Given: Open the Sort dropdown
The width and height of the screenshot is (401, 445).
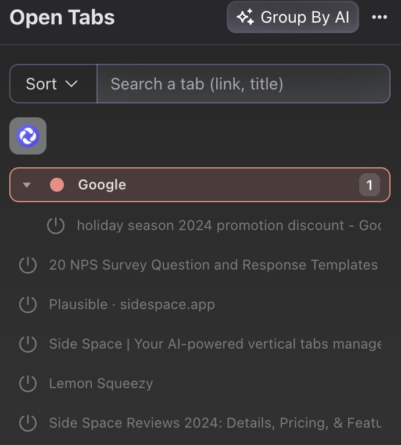Looking at the screenshot, I should 52,84.
